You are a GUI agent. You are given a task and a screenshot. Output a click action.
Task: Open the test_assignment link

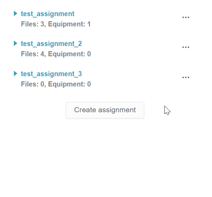48,14
